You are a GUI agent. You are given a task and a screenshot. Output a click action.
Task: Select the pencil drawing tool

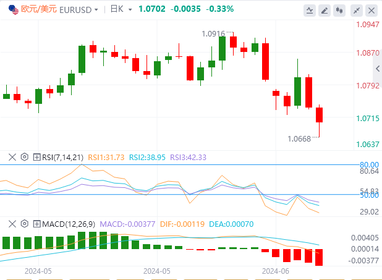pyautogui.click(x=325, y=11)
